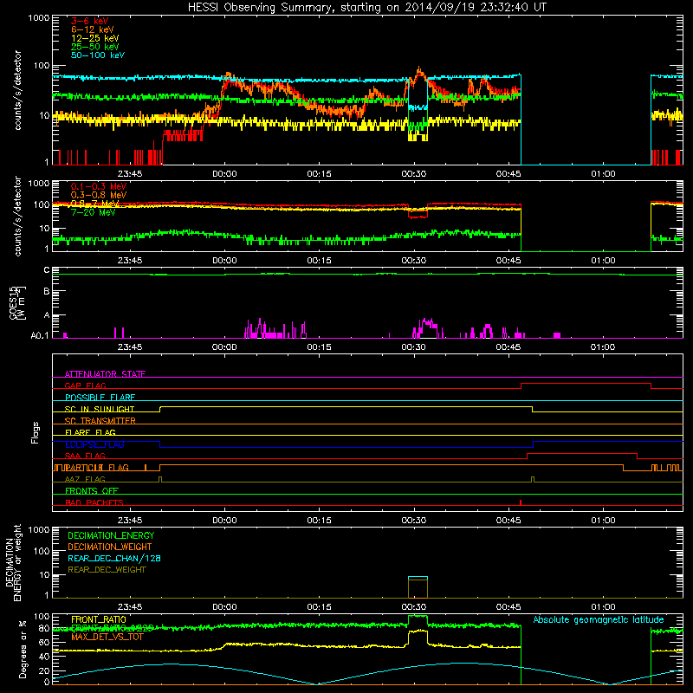
Task: Select the ATTENUATOR_STATE flag label
Action: click(x=105, y=374)
